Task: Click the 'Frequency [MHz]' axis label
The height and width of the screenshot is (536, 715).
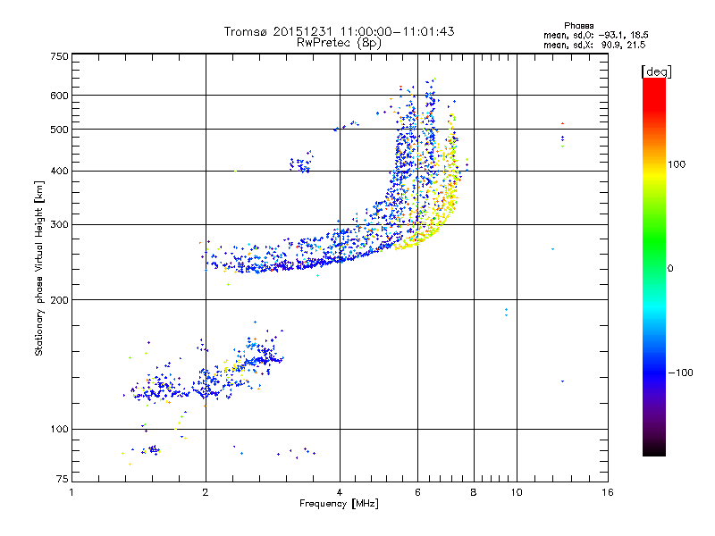Action: click(x=339, y=504)
